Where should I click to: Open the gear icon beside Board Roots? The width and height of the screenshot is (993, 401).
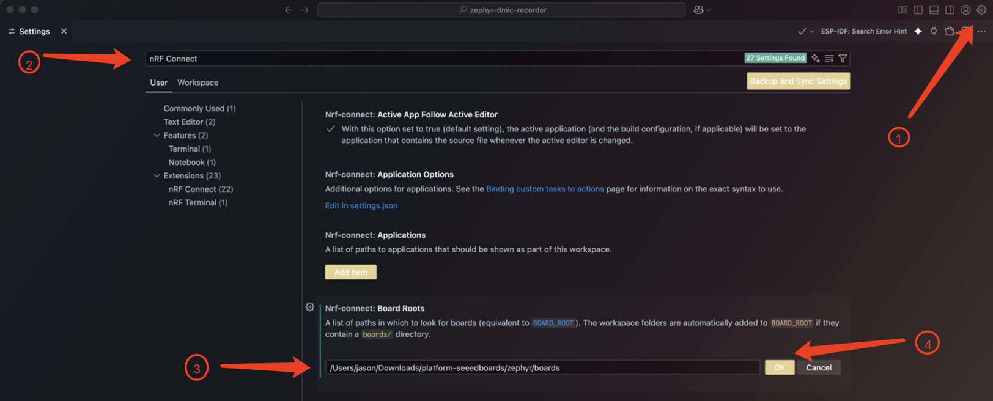310,307
